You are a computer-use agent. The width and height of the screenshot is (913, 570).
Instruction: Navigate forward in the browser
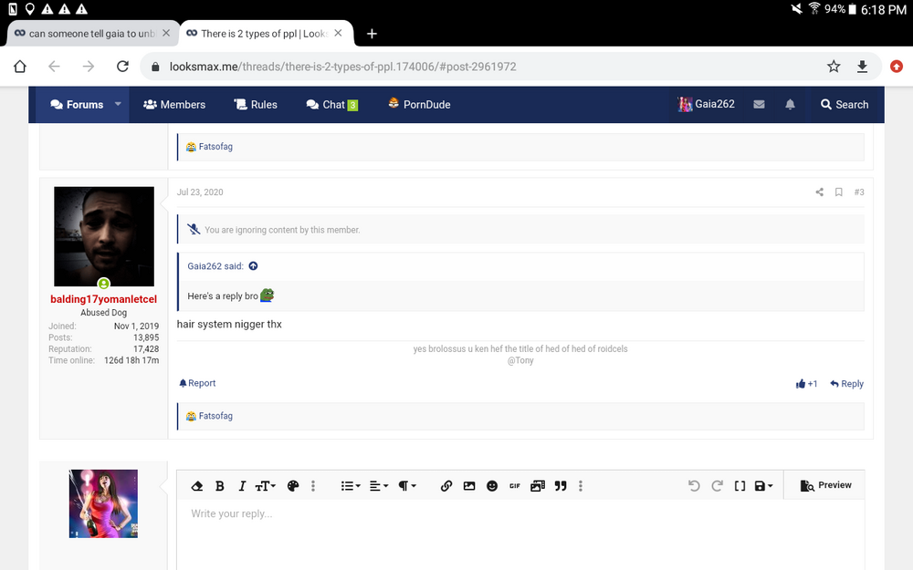tap(88, 67)
